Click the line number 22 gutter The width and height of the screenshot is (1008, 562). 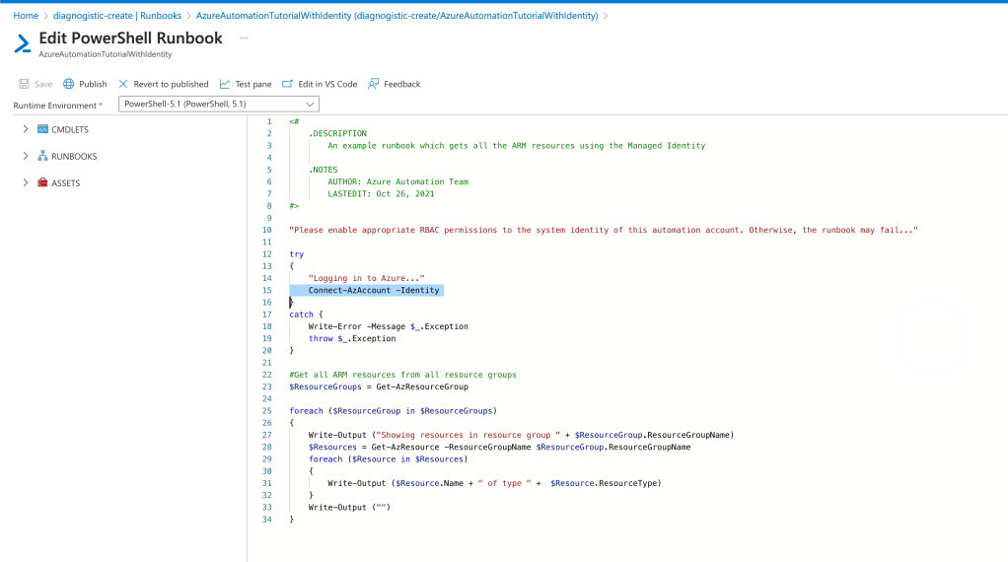(x=266, y=375)
